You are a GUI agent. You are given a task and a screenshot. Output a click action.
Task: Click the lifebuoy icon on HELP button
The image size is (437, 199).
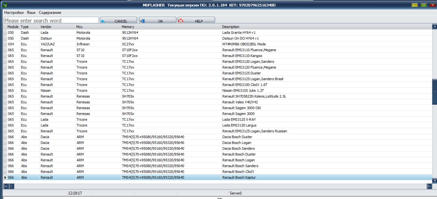[x=181, y=21]
